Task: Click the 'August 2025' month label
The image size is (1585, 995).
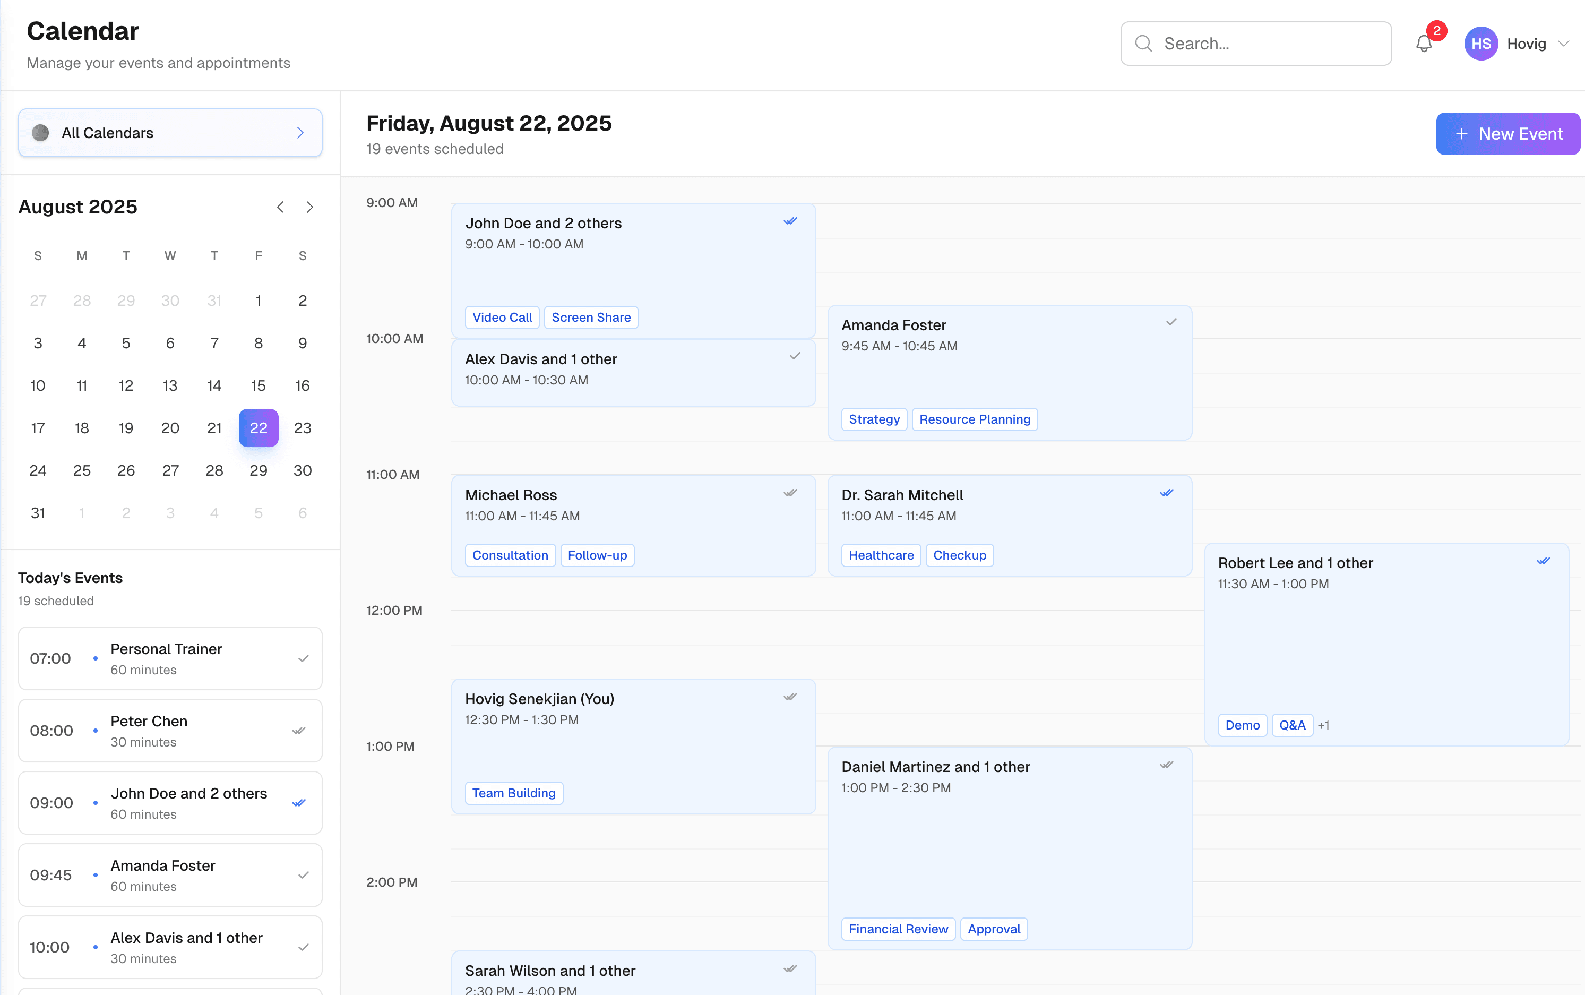Action: 77,207
